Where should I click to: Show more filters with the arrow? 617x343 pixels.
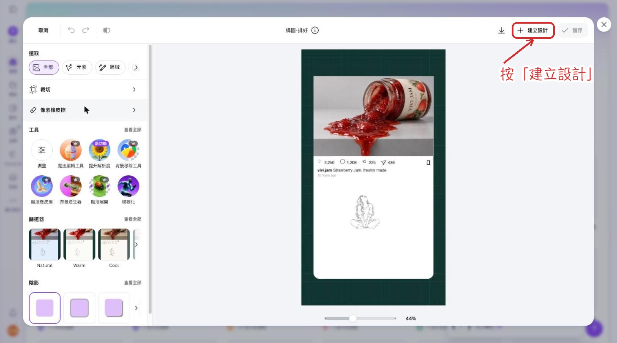pyautogui.click(x=136, y=245)
